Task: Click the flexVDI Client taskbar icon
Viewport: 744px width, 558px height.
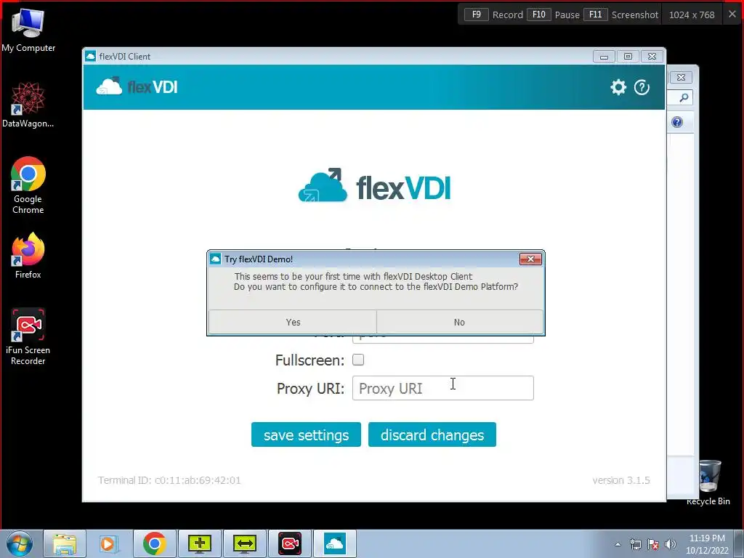Action: coord(335,543)
